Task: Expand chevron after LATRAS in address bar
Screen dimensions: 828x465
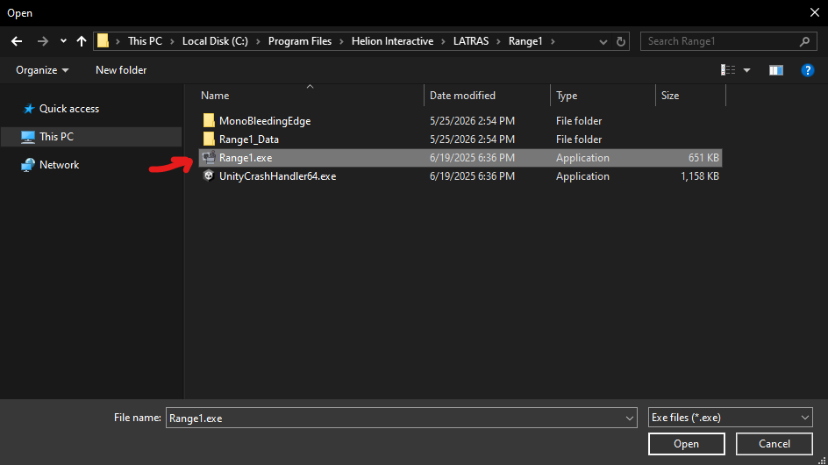Action: 498,41
